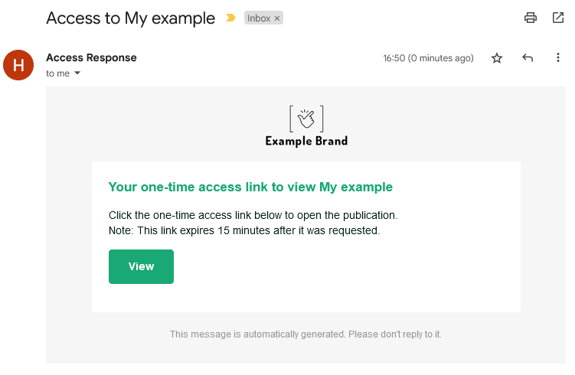Reply using the arrow icon
Image resolution: width=575 pixels, height=375 pixels.
(x=528, y=58)
